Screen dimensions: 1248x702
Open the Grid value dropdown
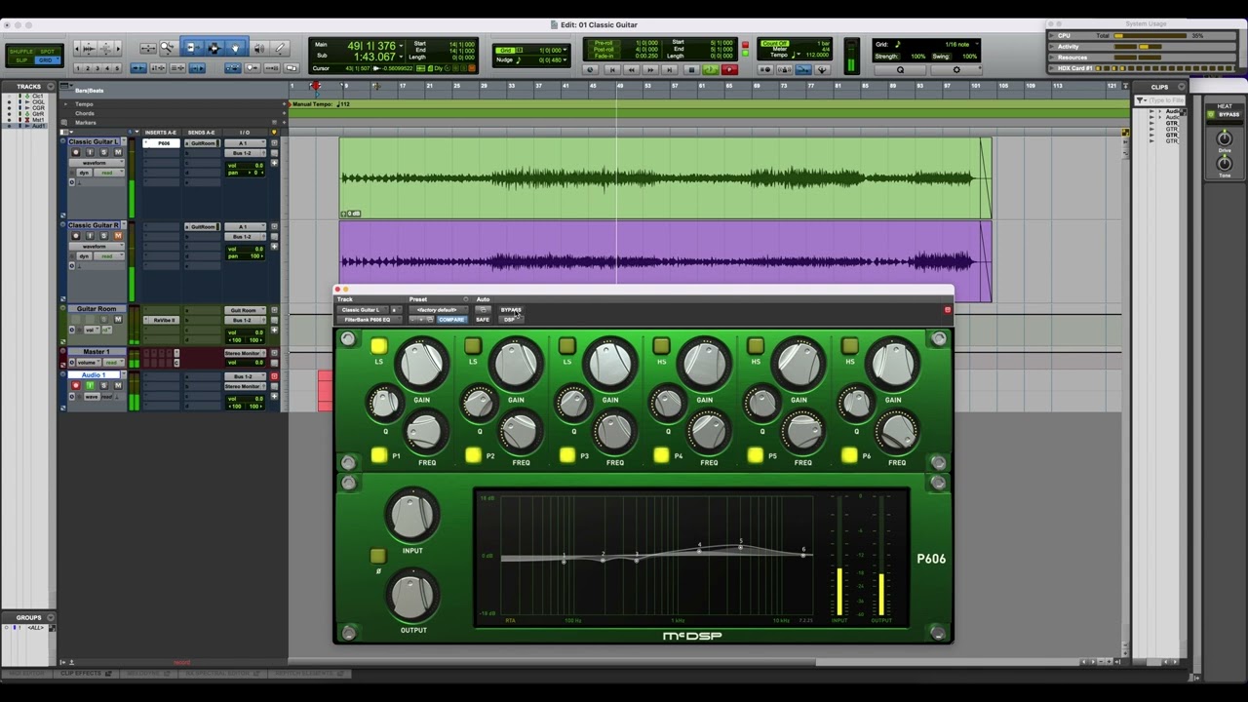click(x=565, y=51)
